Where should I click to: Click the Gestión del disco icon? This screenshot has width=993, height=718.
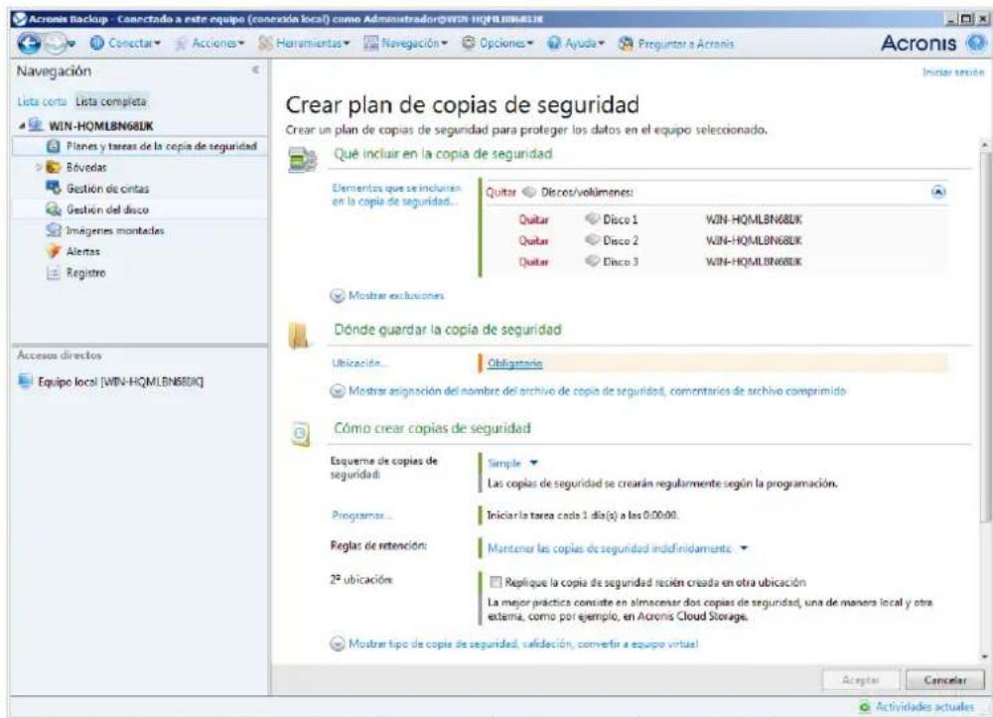click(54, 209)
